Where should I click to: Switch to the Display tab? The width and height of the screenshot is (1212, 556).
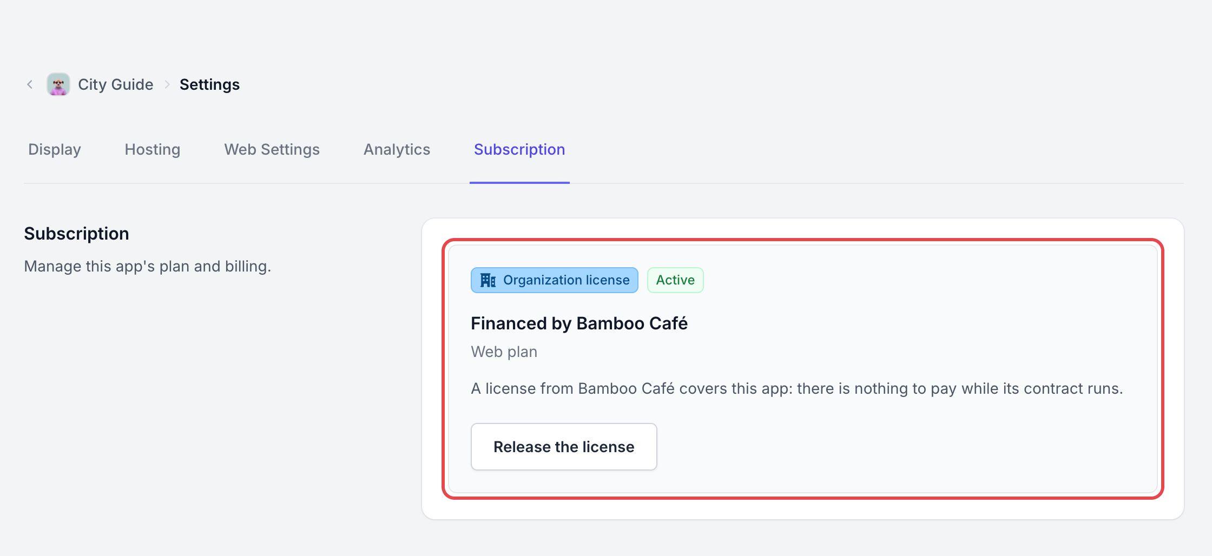tap(55, 149)
